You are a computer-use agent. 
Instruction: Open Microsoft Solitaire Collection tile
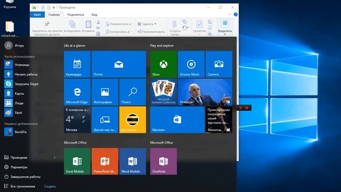[164, 92]
